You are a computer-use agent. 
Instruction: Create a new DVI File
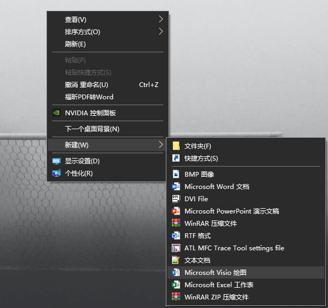coord(246,199)
